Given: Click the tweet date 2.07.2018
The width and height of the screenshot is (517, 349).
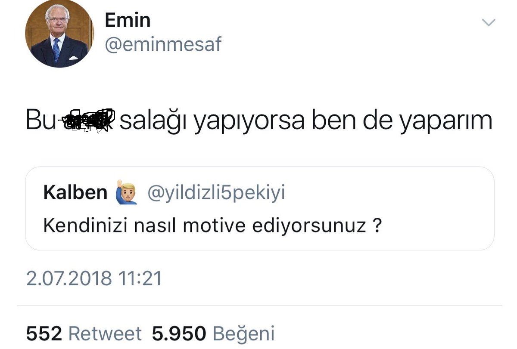Looking at the screenshot, I should [69, 278].
